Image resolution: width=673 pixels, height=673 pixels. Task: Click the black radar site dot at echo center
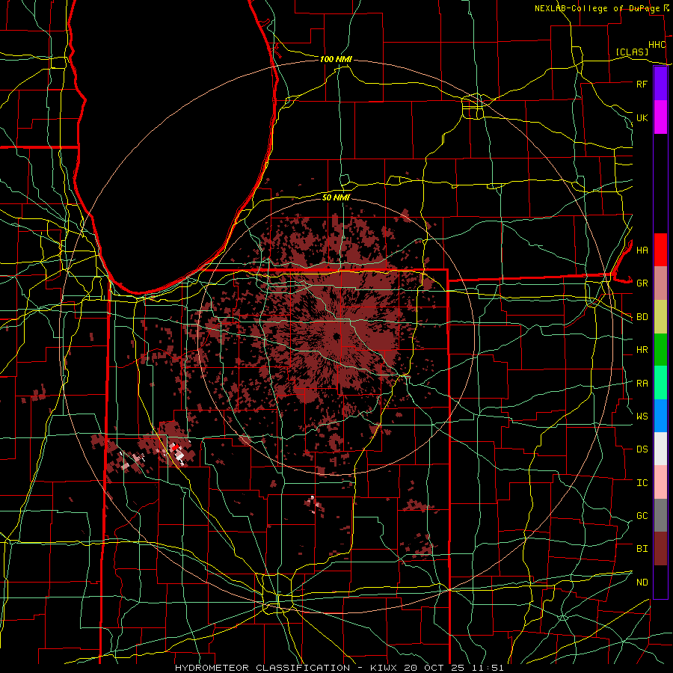click(x=336, y=336)
